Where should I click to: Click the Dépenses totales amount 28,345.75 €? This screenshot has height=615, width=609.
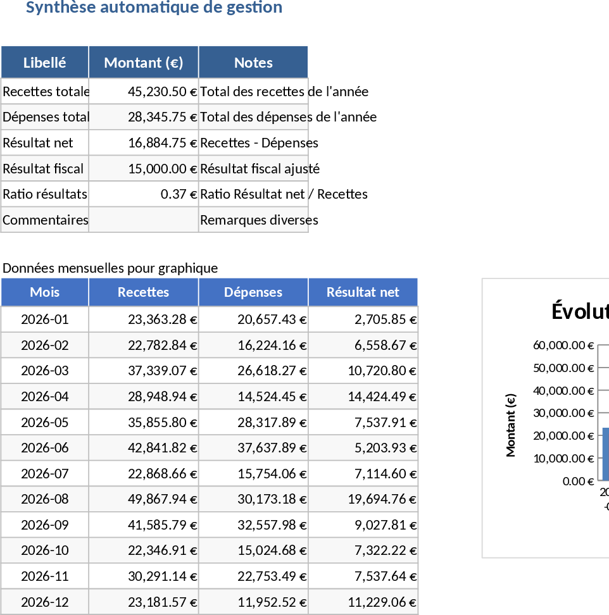click(x=143, y=117)
